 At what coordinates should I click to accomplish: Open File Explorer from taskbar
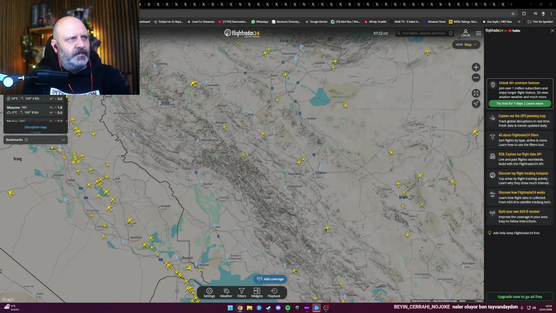pyautogui.click(x=249, y=308)
